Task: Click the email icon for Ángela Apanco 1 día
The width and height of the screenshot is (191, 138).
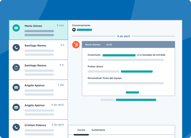Action: 16,88
